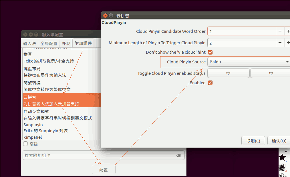Screen dimensions: 290x177
Task: Switch to the 输入法 tab
Action: click(x=29, y=44)
